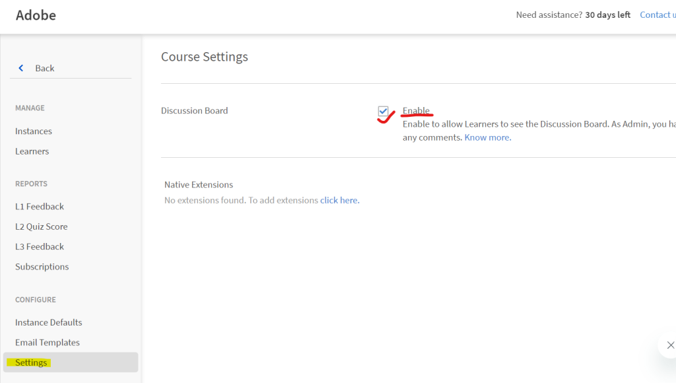Select Instance Defaults under Configure
The height and width of the screenshot is (383, 676).
48,322
